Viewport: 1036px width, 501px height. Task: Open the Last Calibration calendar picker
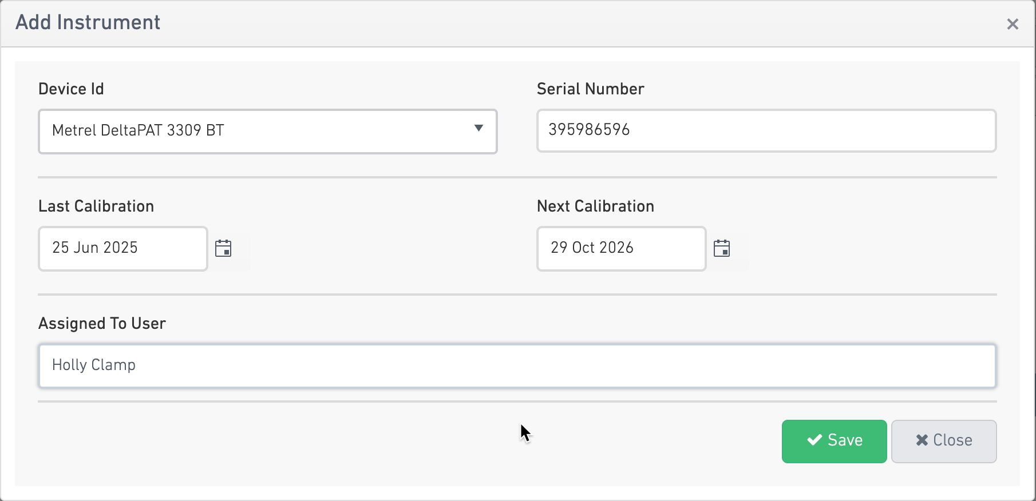(x=223, y=248)
